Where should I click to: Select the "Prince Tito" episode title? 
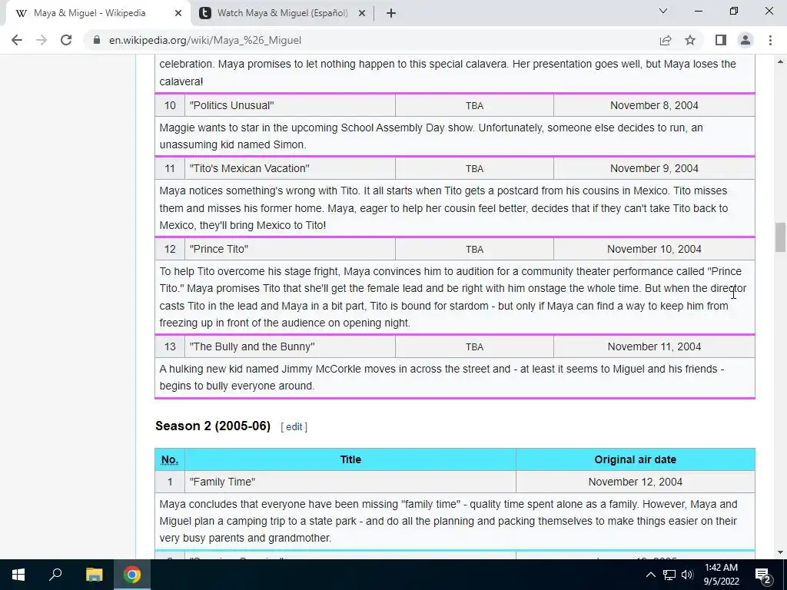[x=219, y=250]
